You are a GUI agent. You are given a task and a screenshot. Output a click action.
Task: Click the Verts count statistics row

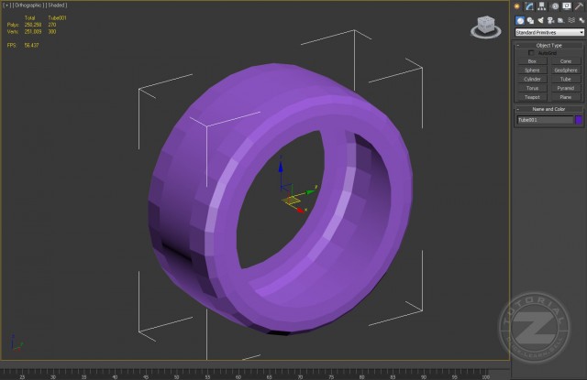31,32
